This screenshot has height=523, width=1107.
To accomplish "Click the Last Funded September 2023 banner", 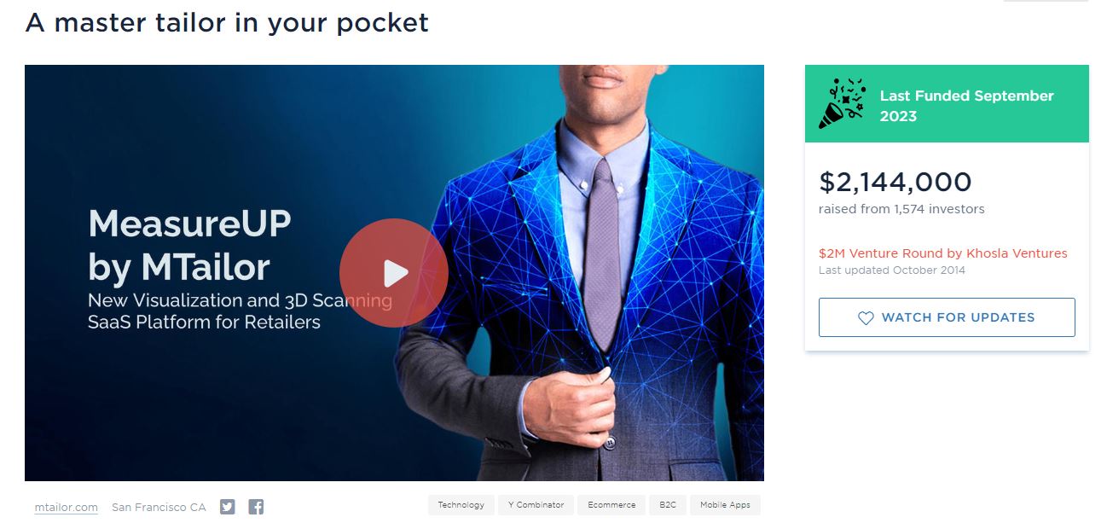I will (947, 104).
